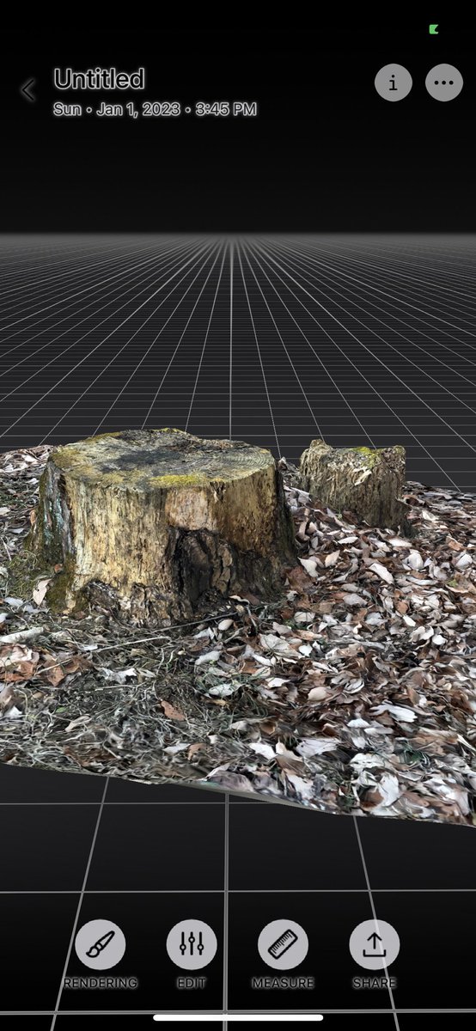The image size is (476, 1031).
Task: Tap the green status indicator at top
Action: click(x=435, y=30)
